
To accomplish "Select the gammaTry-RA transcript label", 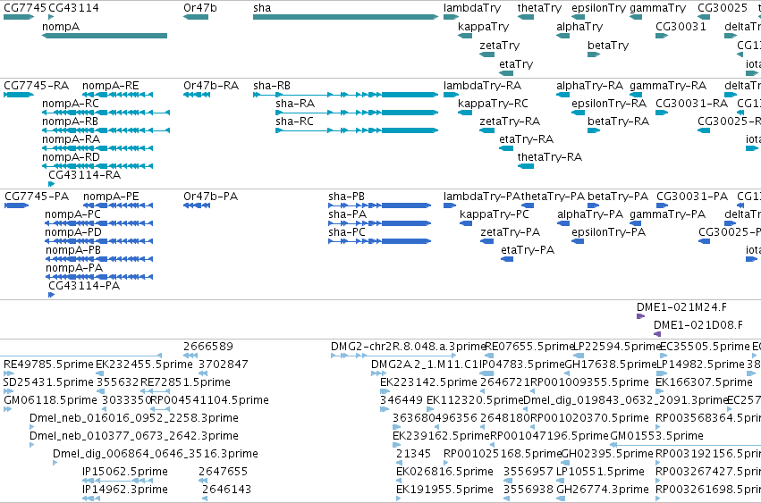I will tap(668, 86).
